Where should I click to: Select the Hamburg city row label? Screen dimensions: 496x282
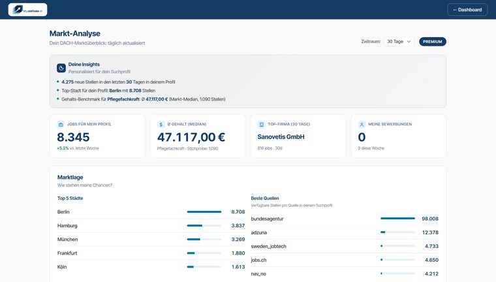pyautogui.click(x=67, y=226)
